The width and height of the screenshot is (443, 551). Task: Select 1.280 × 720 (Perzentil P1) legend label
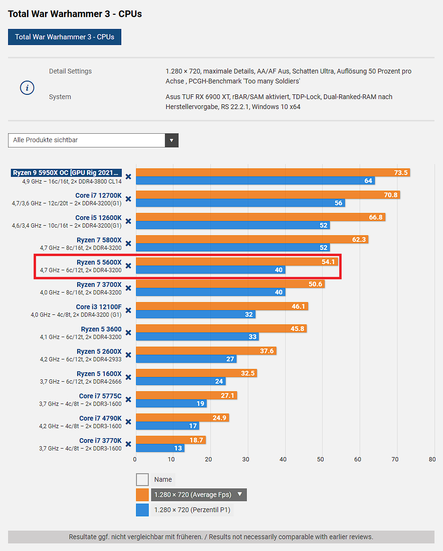(192, 510)
